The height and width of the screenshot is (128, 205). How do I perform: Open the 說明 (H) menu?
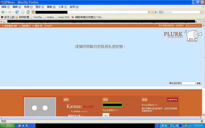pyautogui.click(x=74, y=7)
